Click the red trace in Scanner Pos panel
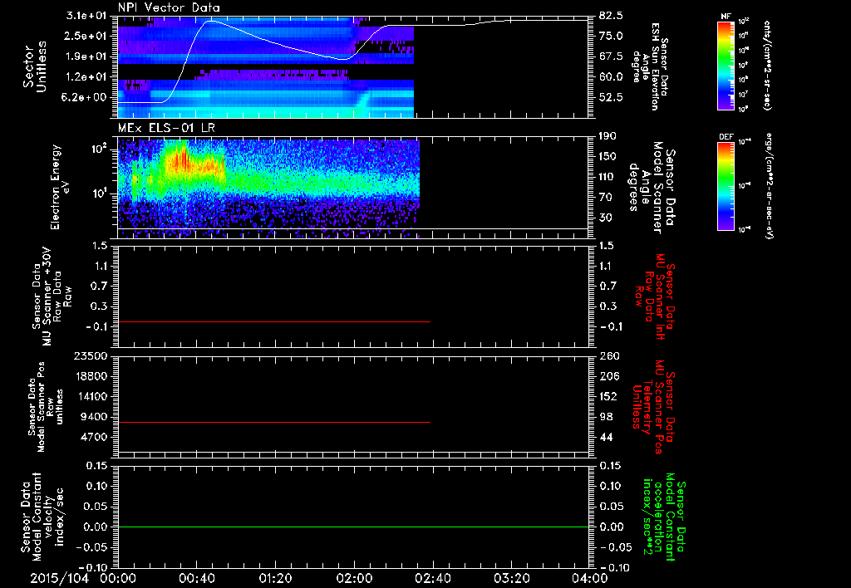The width and height of the screenshot is (851, 588). coord(274,422)
